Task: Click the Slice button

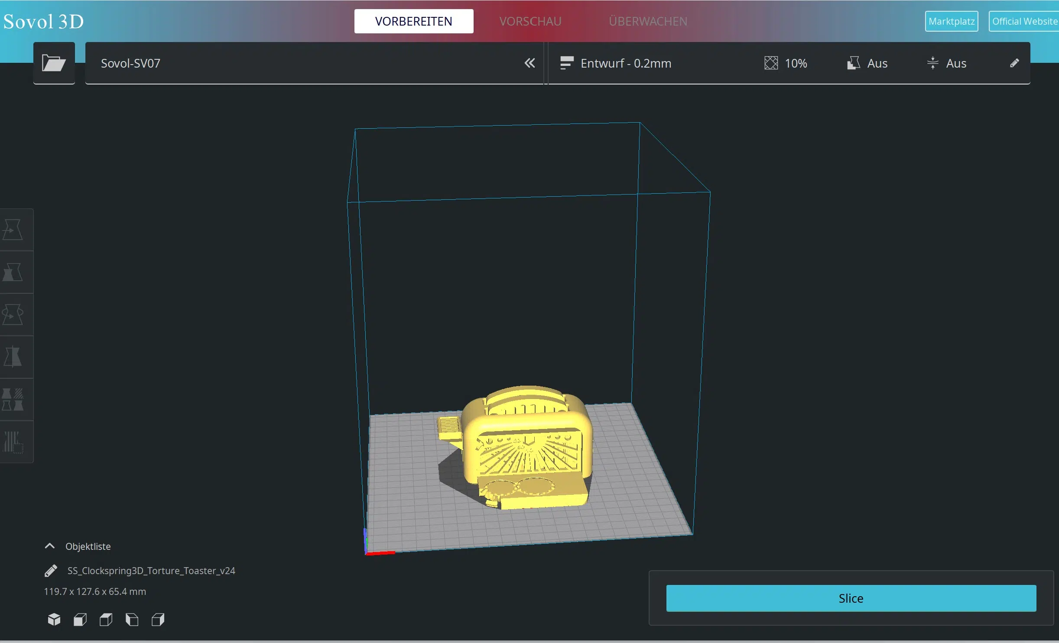Action: point(851,598)
